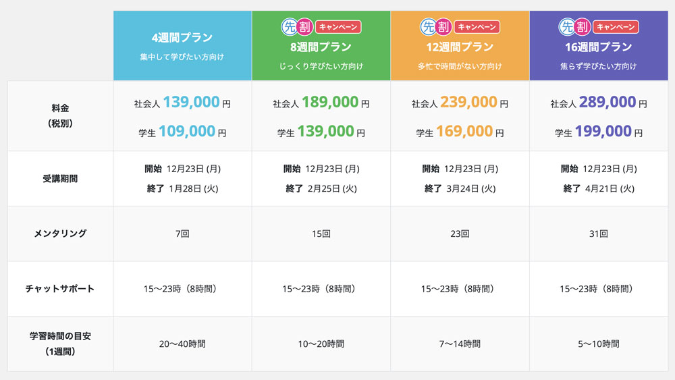Select the 16週間プラン title
This screenshot has height=380, width=675.
coord(599,47)
